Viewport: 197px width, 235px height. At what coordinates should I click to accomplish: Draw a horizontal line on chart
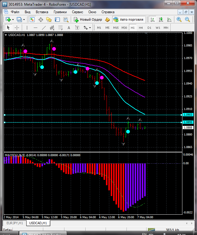35,28
